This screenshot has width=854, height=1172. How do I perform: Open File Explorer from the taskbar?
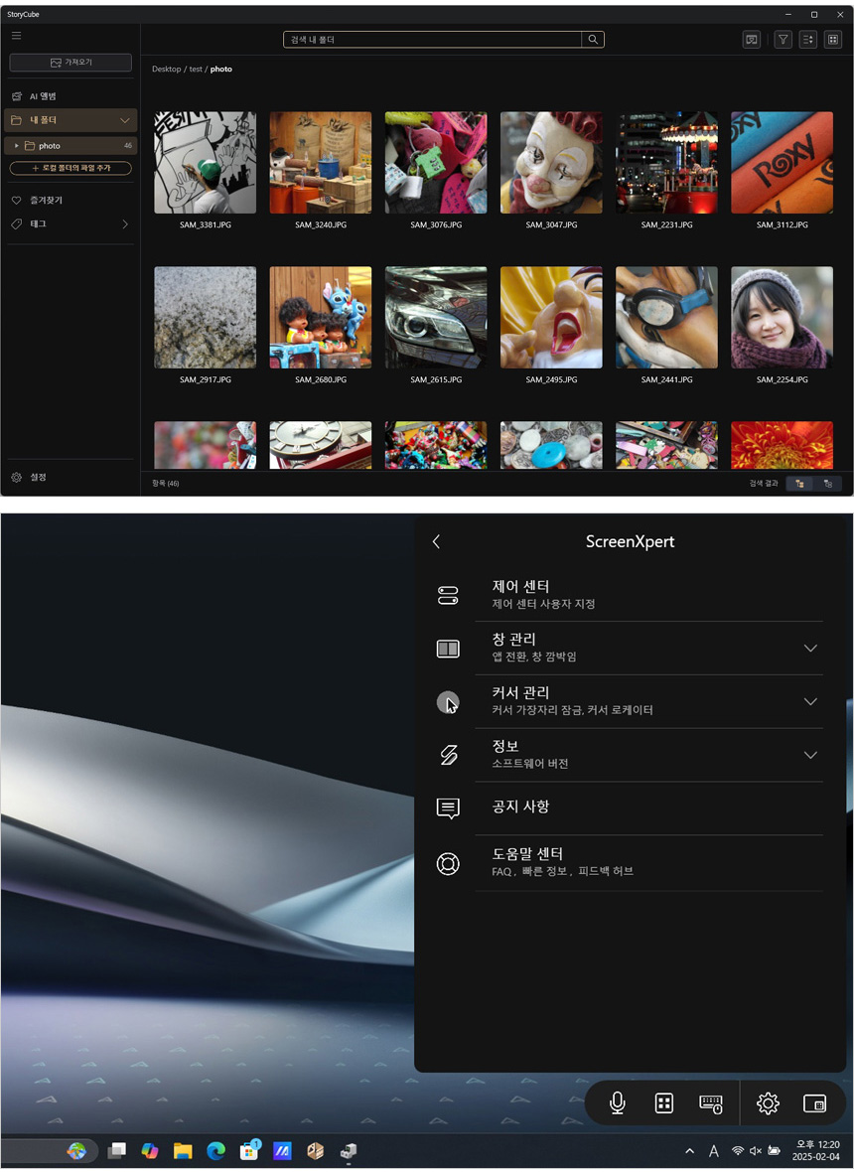coord(183,1151)
